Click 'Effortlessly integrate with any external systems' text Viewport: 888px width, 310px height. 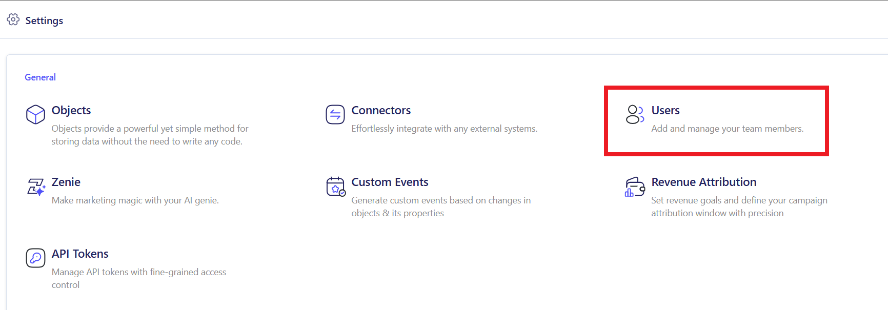[444, 129]
